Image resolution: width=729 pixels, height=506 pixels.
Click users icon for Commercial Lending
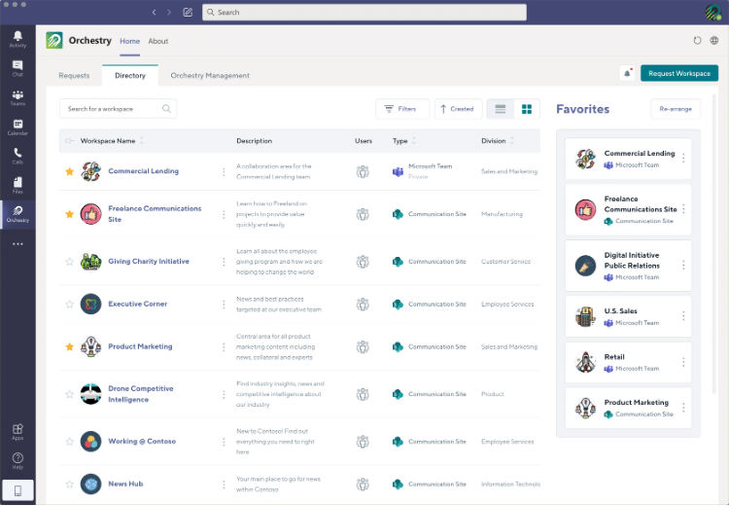pyautogui.click(x=363, y=171)
